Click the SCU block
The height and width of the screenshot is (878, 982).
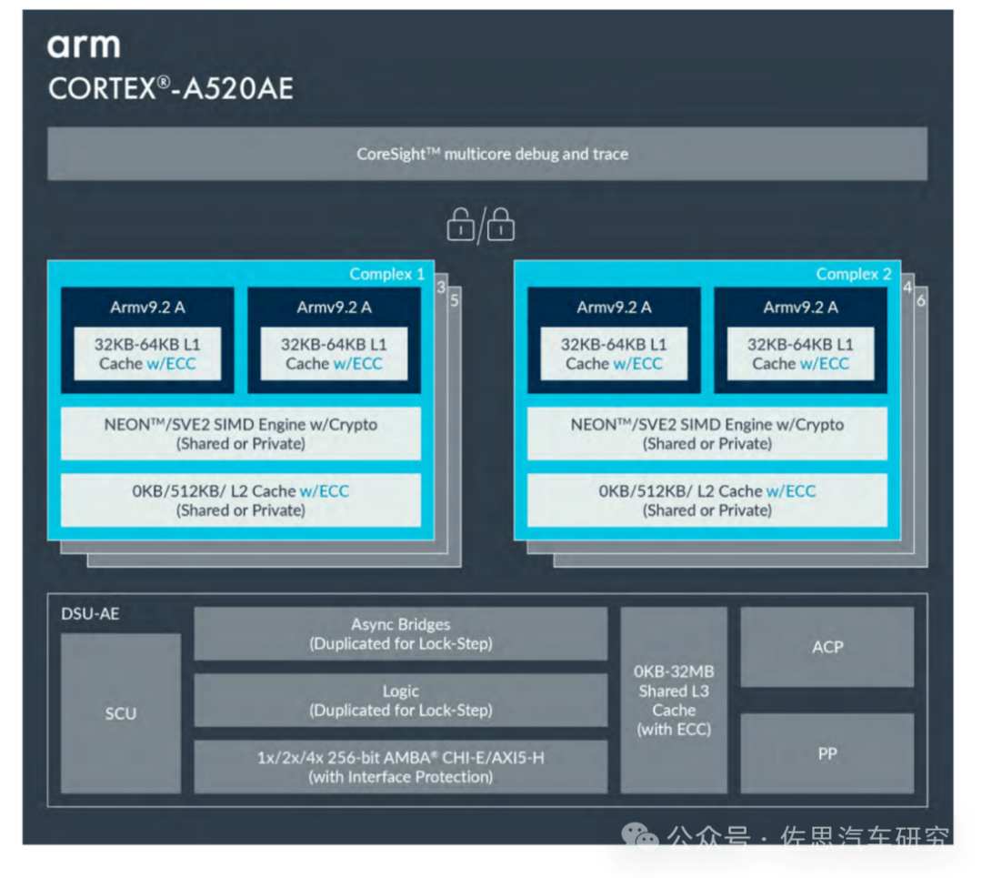pyautogui.click(x=121, y=713)
